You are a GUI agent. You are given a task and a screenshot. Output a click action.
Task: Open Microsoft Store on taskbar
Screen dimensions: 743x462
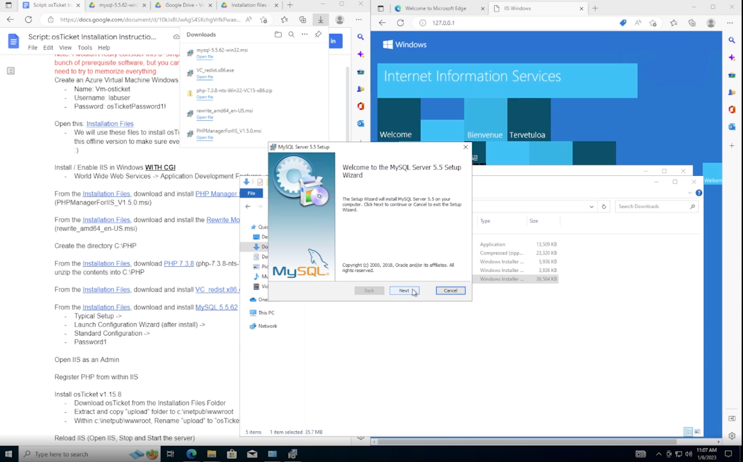point(232,454)
